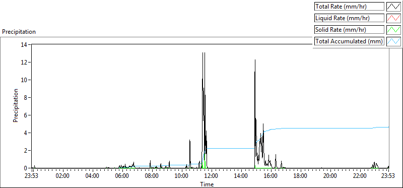
Task: Select the 'Total Accumulated (mm)' legend label
Action: pyautogui.click(x=349, y=41)
